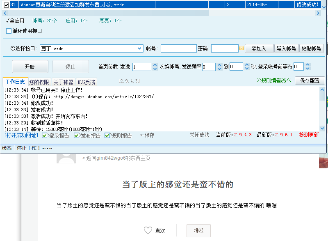Click the back arrow icon beside 保存
328x241 pixels.
142,135
